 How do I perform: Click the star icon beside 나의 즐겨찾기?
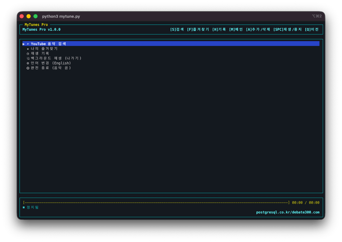[x=28, y=49]
